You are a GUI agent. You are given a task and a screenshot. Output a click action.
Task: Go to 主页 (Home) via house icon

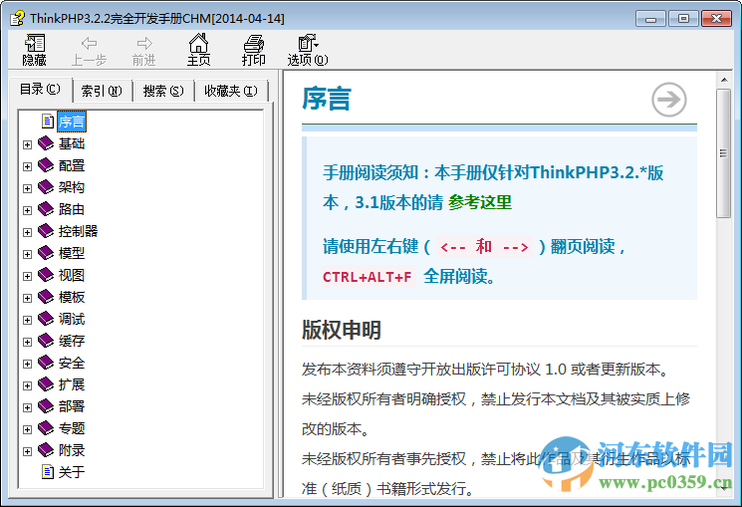click(x=199, y=50)
